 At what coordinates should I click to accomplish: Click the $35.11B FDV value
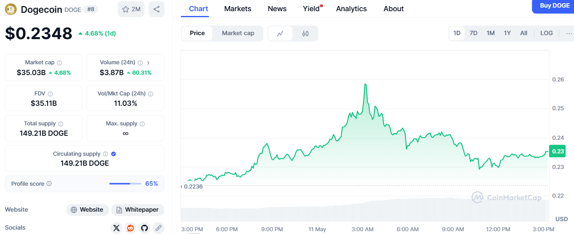tap(44, 103)
